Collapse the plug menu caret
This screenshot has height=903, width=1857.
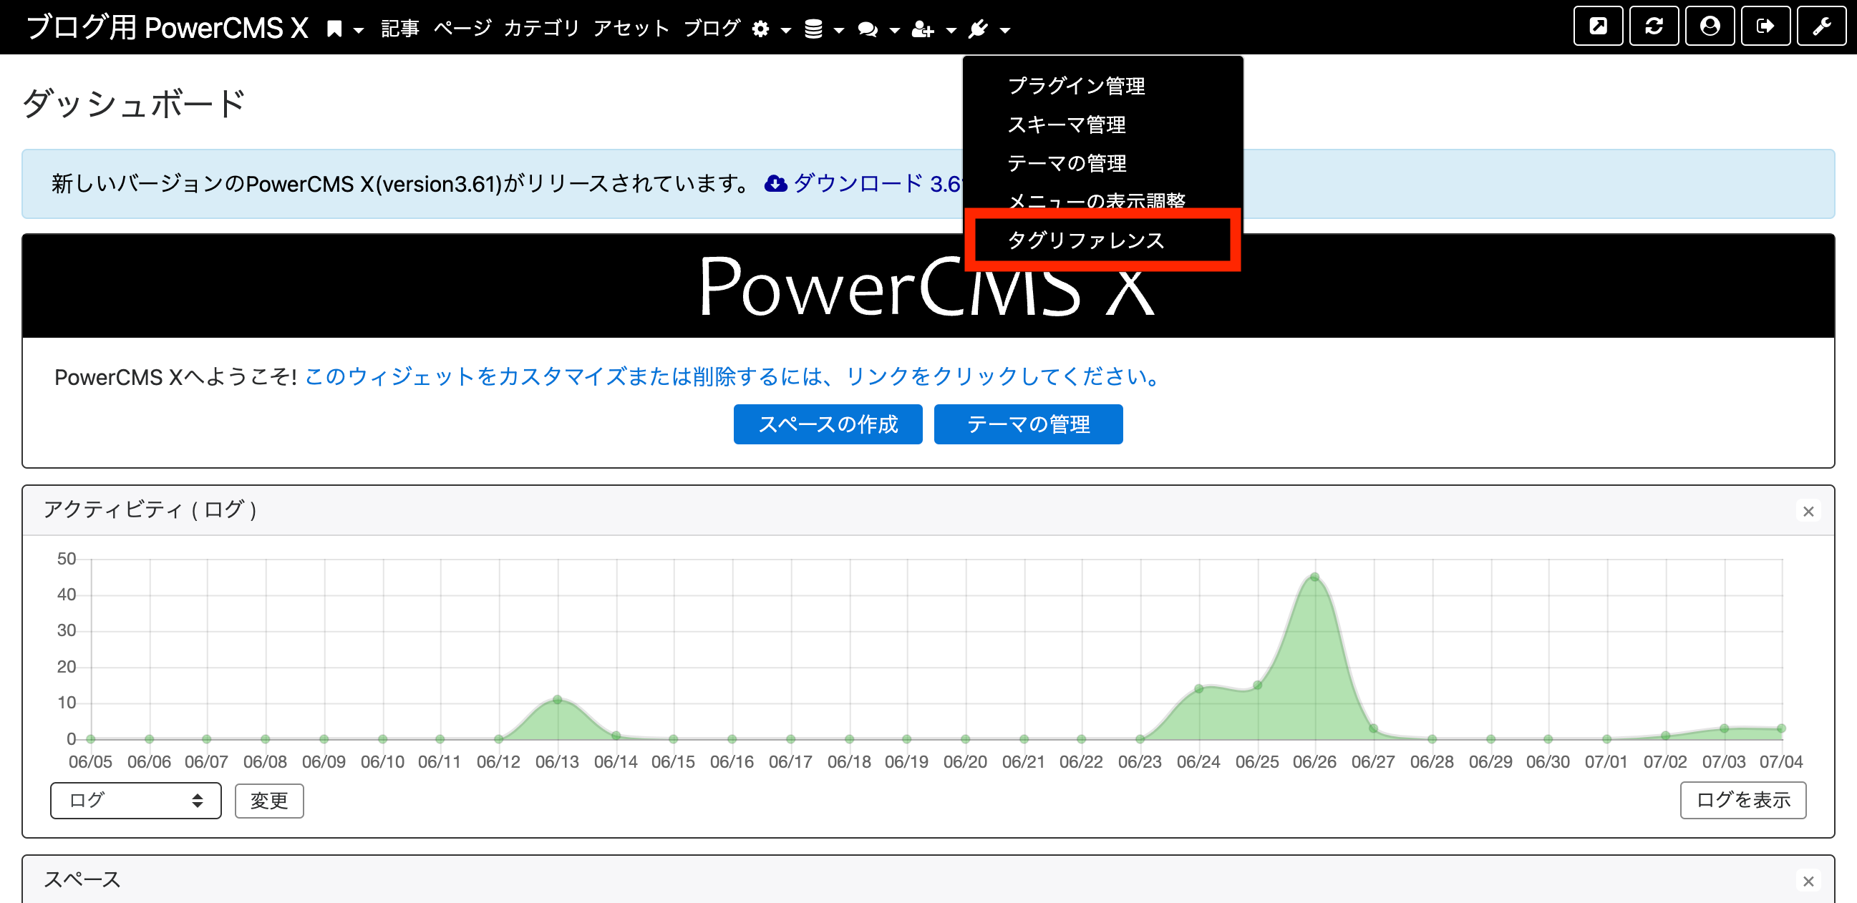[x=1005, y=30]
